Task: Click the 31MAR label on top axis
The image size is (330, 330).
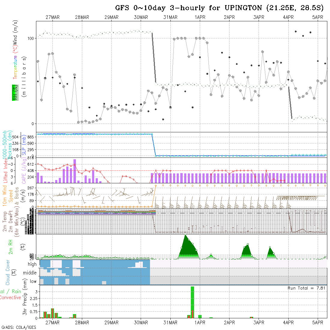Action: pyautogui.click(x=170, y=17)
